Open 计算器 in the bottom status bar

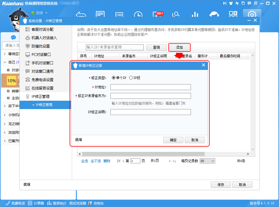[36, 203]
